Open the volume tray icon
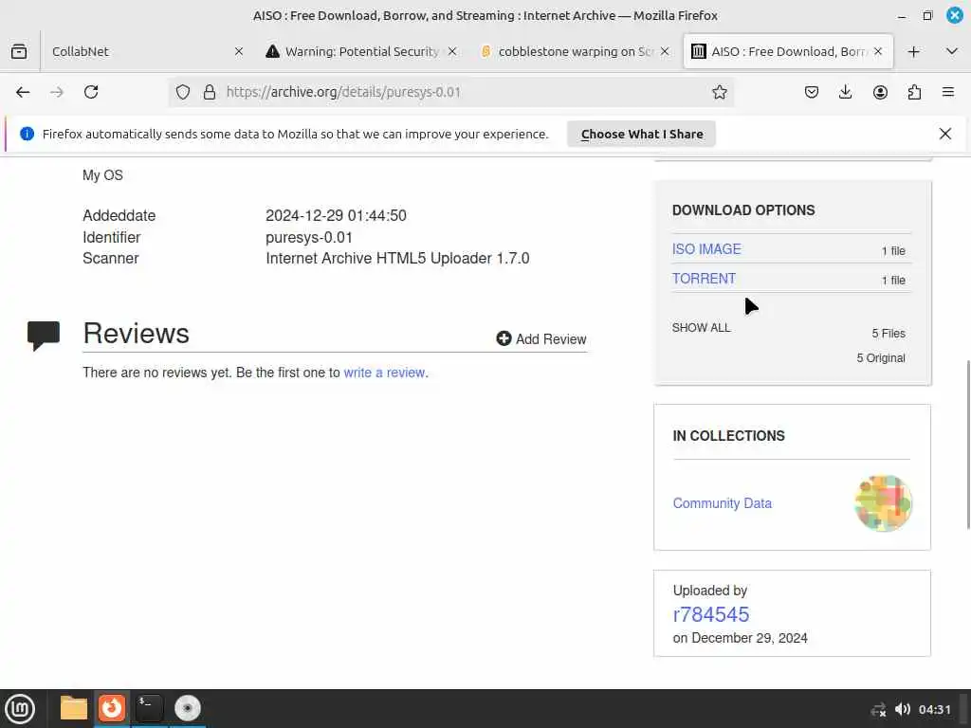 [x=903, y=709]
